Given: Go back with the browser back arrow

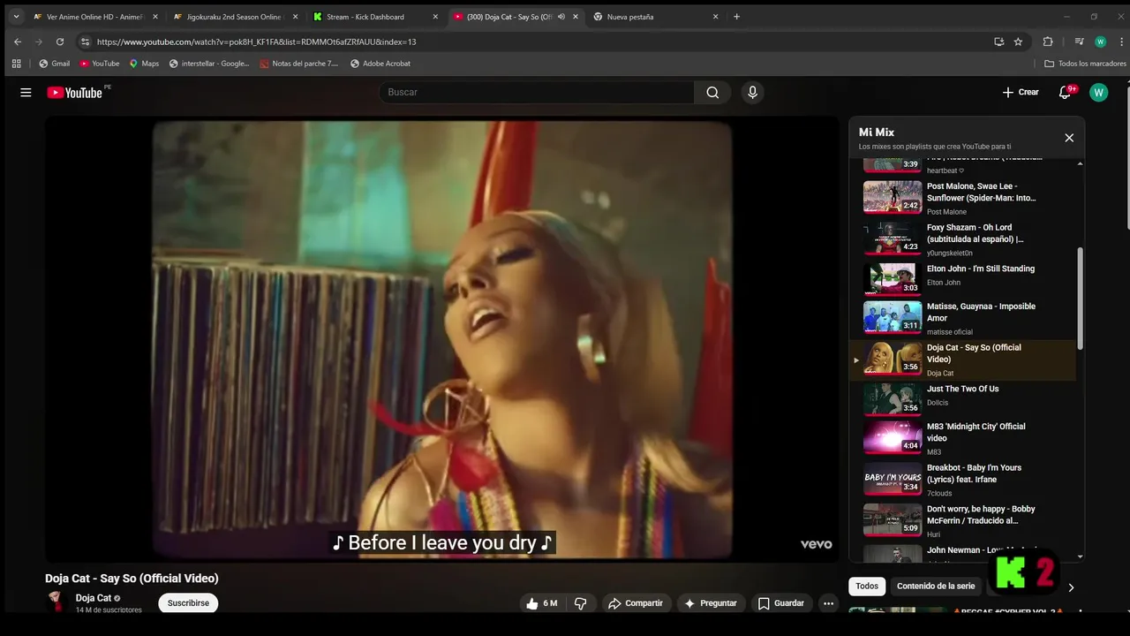Looking at the screenshot, I should 18,42.
